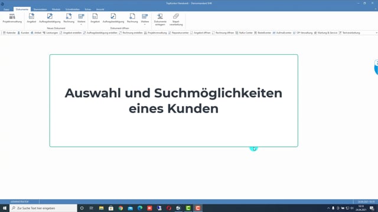Viewport: 378px width, 212px height.
Task: Open File Explorer from the taskbar
Action: click(x=101, y=208)
